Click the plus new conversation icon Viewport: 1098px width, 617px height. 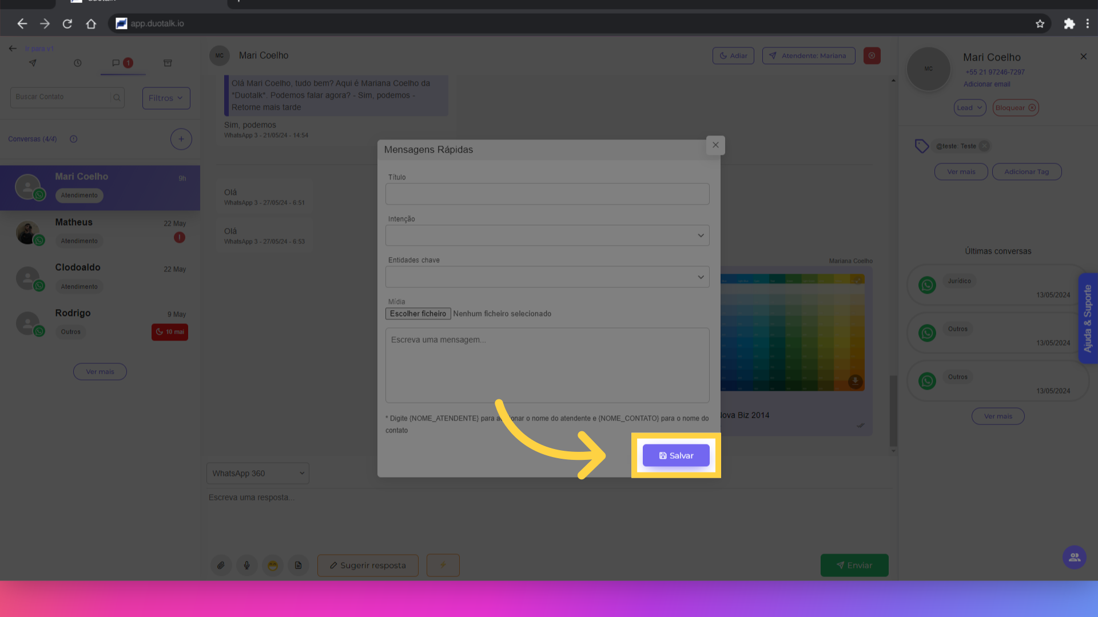click(x=181, y=139)
